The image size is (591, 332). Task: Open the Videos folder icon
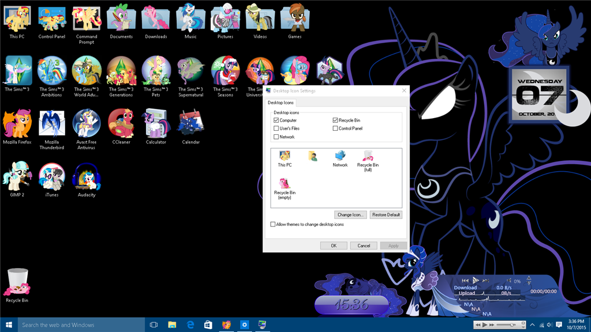[260, 22]
